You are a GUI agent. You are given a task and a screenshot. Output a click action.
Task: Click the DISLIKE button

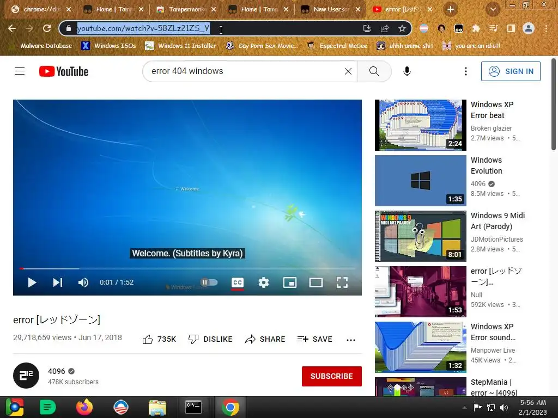coord(210,340)
